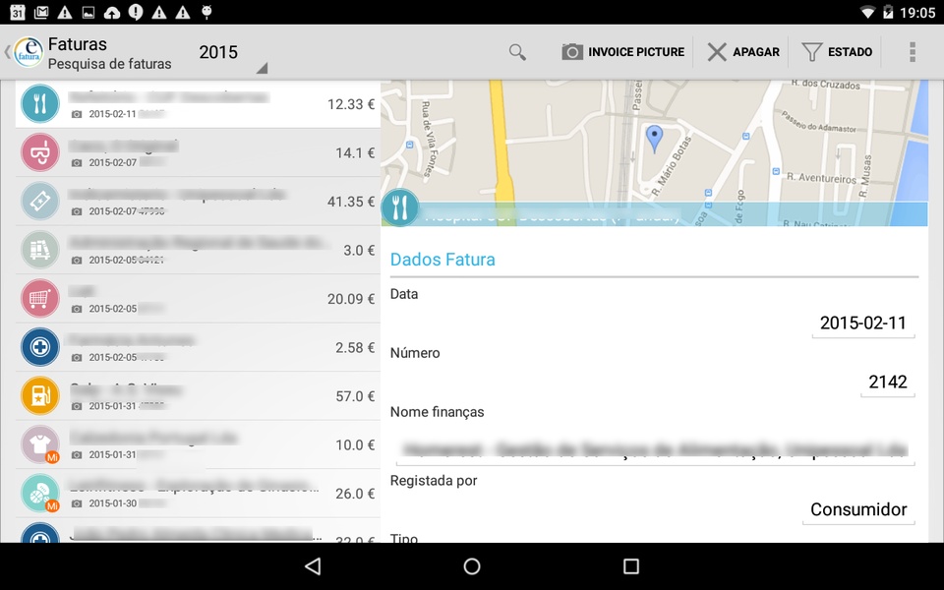The image size is (944, 590).
Task: Tap the Invoice Picture camera button
Action: (x=623, y=52)
